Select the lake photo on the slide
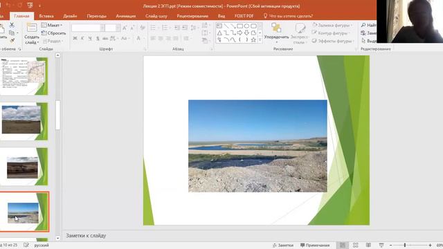 pyautogui.click(x=257, y=146)
